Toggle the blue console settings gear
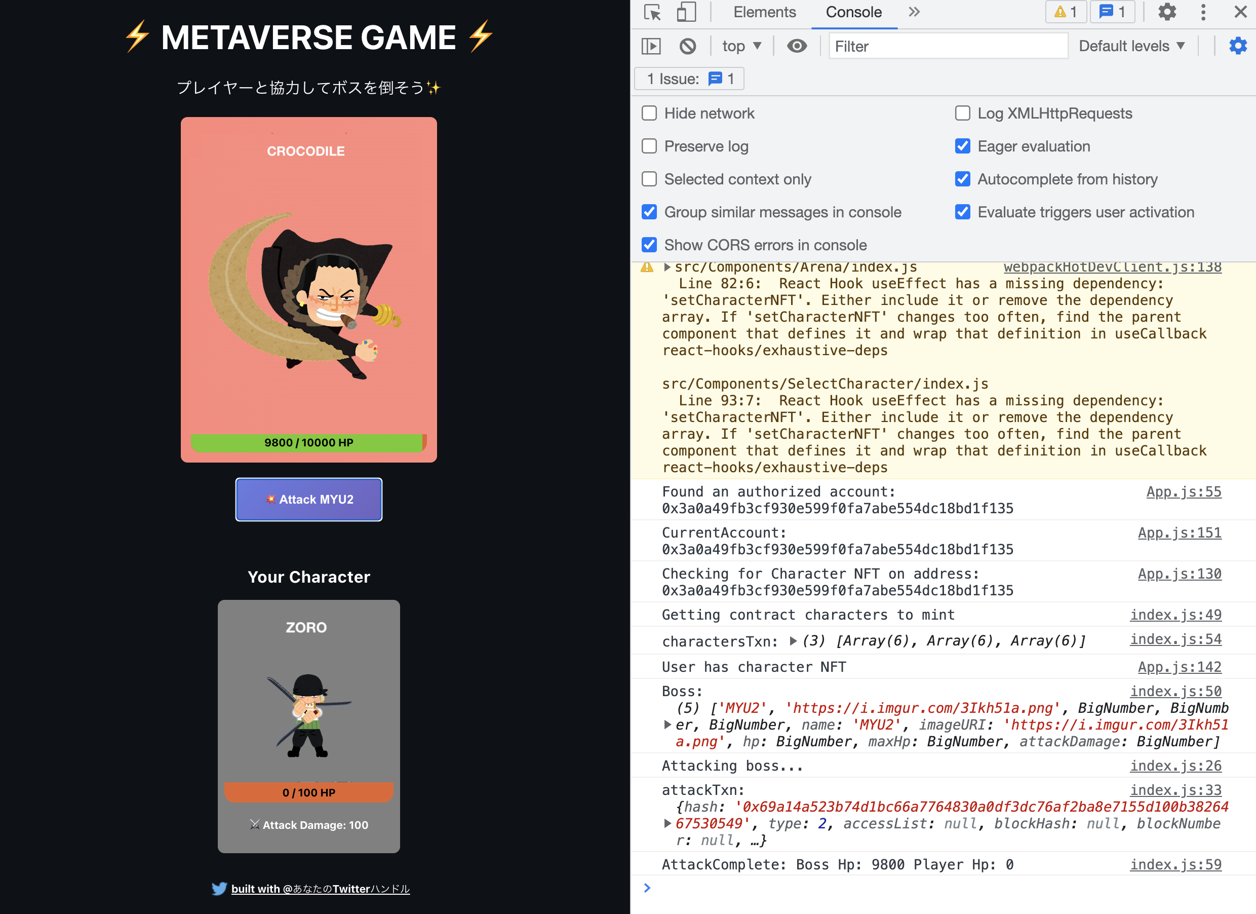1256x914 pixels. (1238, 46)
